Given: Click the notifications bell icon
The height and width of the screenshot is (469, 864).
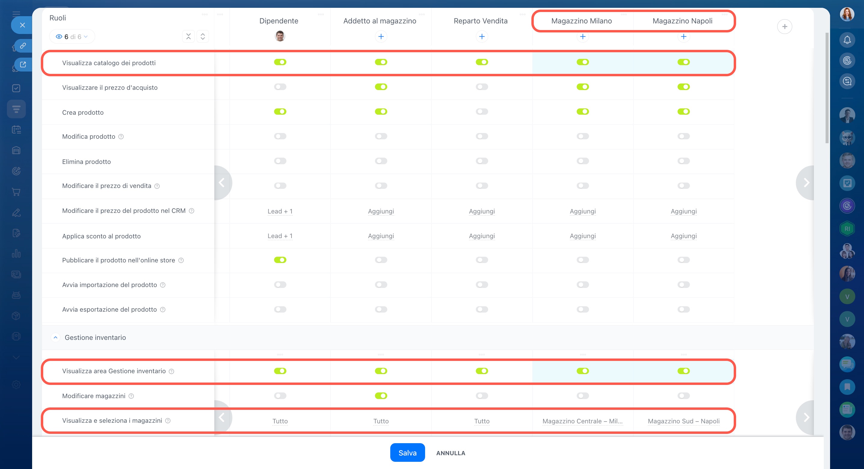Looking at the screenshot, I should [x=847, y=40].
